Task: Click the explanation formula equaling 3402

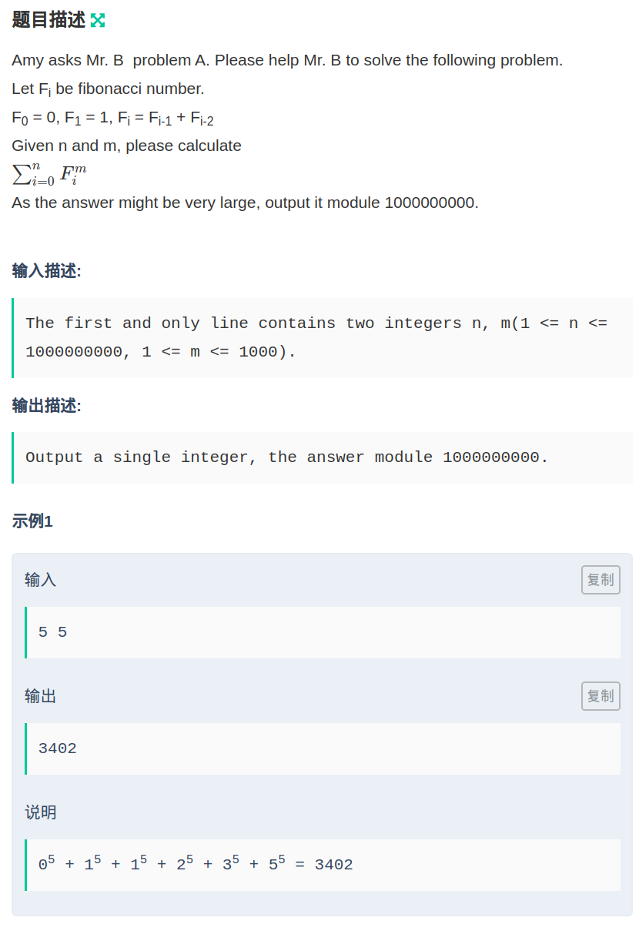Action: pos(196,864)
